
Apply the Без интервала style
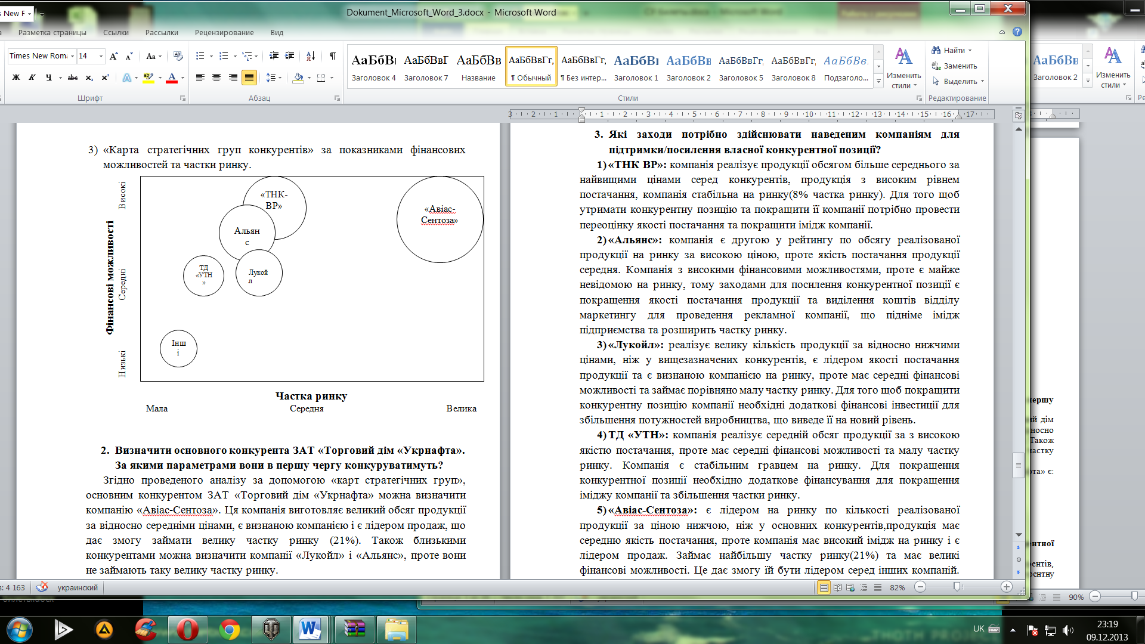pos(583,66)
